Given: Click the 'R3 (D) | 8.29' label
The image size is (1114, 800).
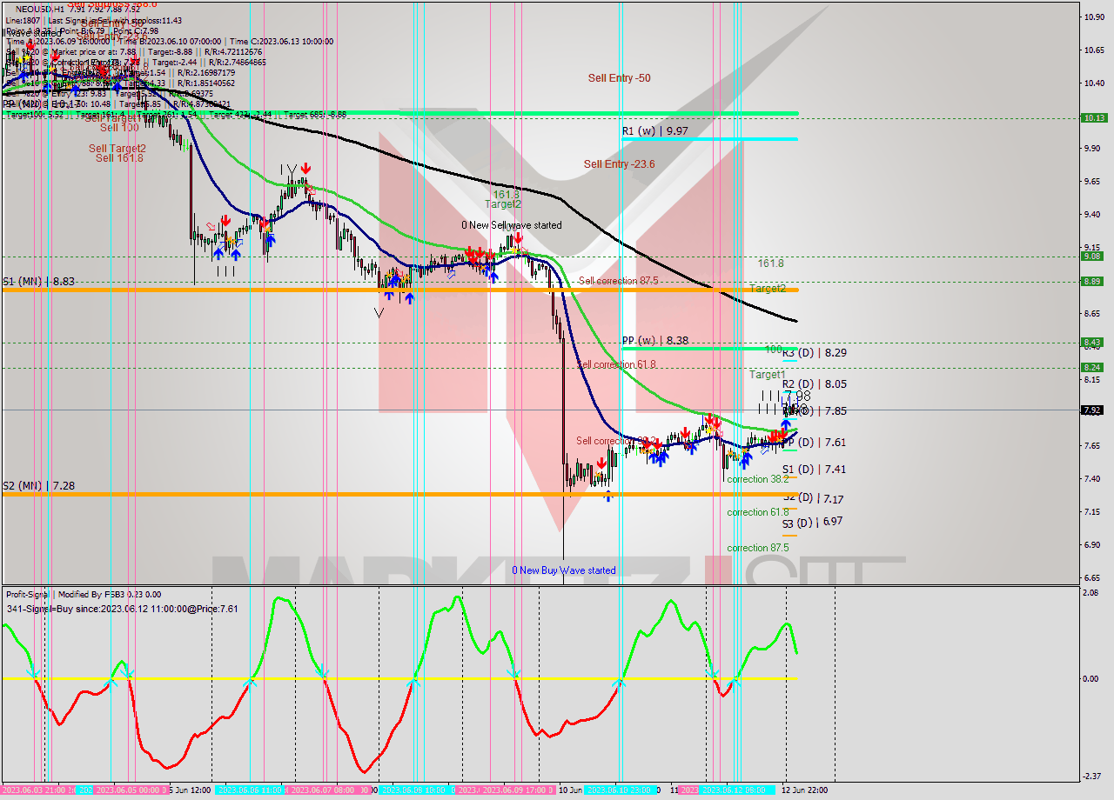Looking at the screenshot, I should point(814,353).
